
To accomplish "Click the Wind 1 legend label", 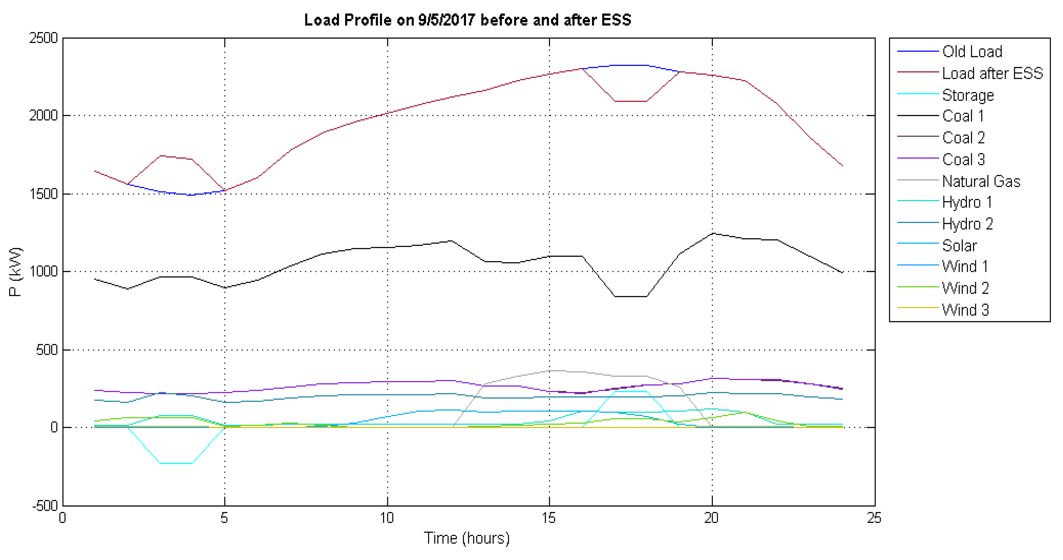I will click(x=965, y=266).
